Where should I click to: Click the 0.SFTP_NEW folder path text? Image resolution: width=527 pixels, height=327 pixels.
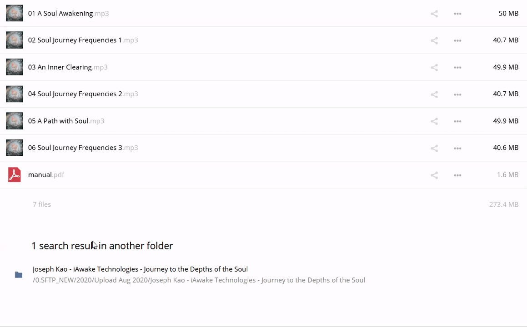click(199, 280)
